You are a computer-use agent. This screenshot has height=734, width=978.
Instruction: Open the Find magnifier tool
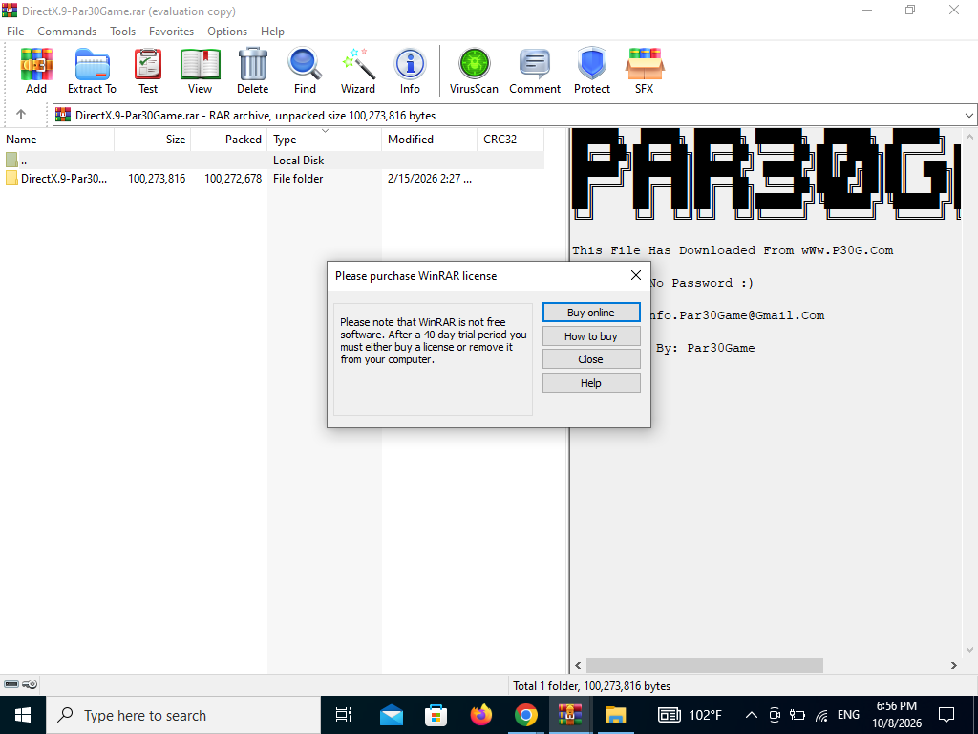(x=305, y=71)
